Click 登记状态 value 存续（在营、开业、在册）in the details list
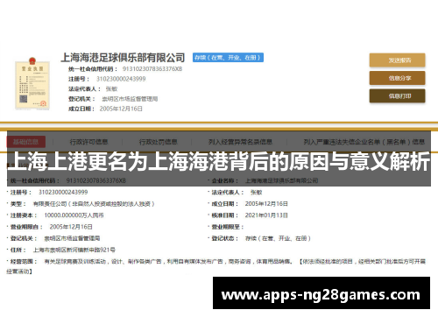Image resolution: width=438 pixels, height=317 pixels. pos(278,238)
